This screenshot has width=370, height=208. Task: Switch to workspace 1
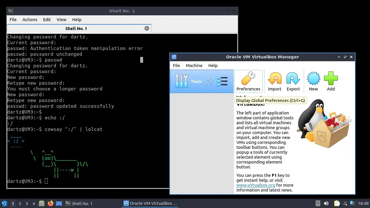pyautogui.click(x=13, y=204)
